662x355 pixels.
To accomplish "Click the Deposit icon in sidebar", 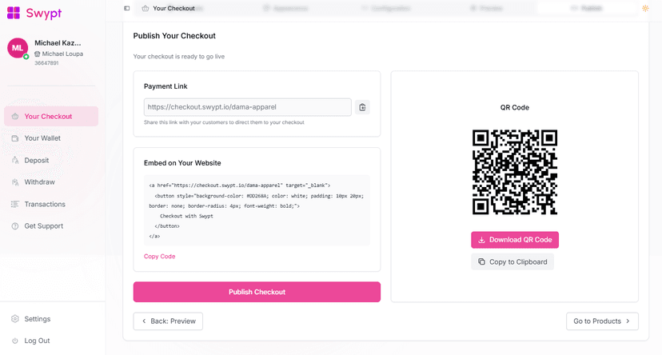I will tap(15, 160).
